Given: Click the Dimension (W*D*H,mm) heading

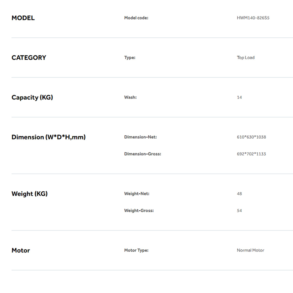Looking at the screenshot, I should click(x=48, y=137).
